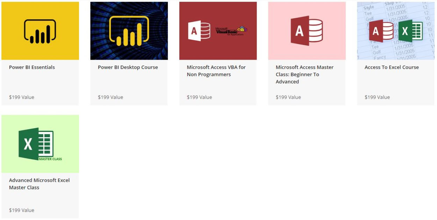Click the Advanced Microsoft Excel Master Class title
The height and width of the screenshot is (220, 437).
click(x=39, y=184)
